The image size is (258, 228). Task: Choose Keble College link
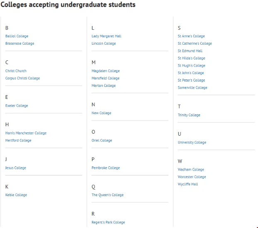pyautogui.click(x=16, y=195)
